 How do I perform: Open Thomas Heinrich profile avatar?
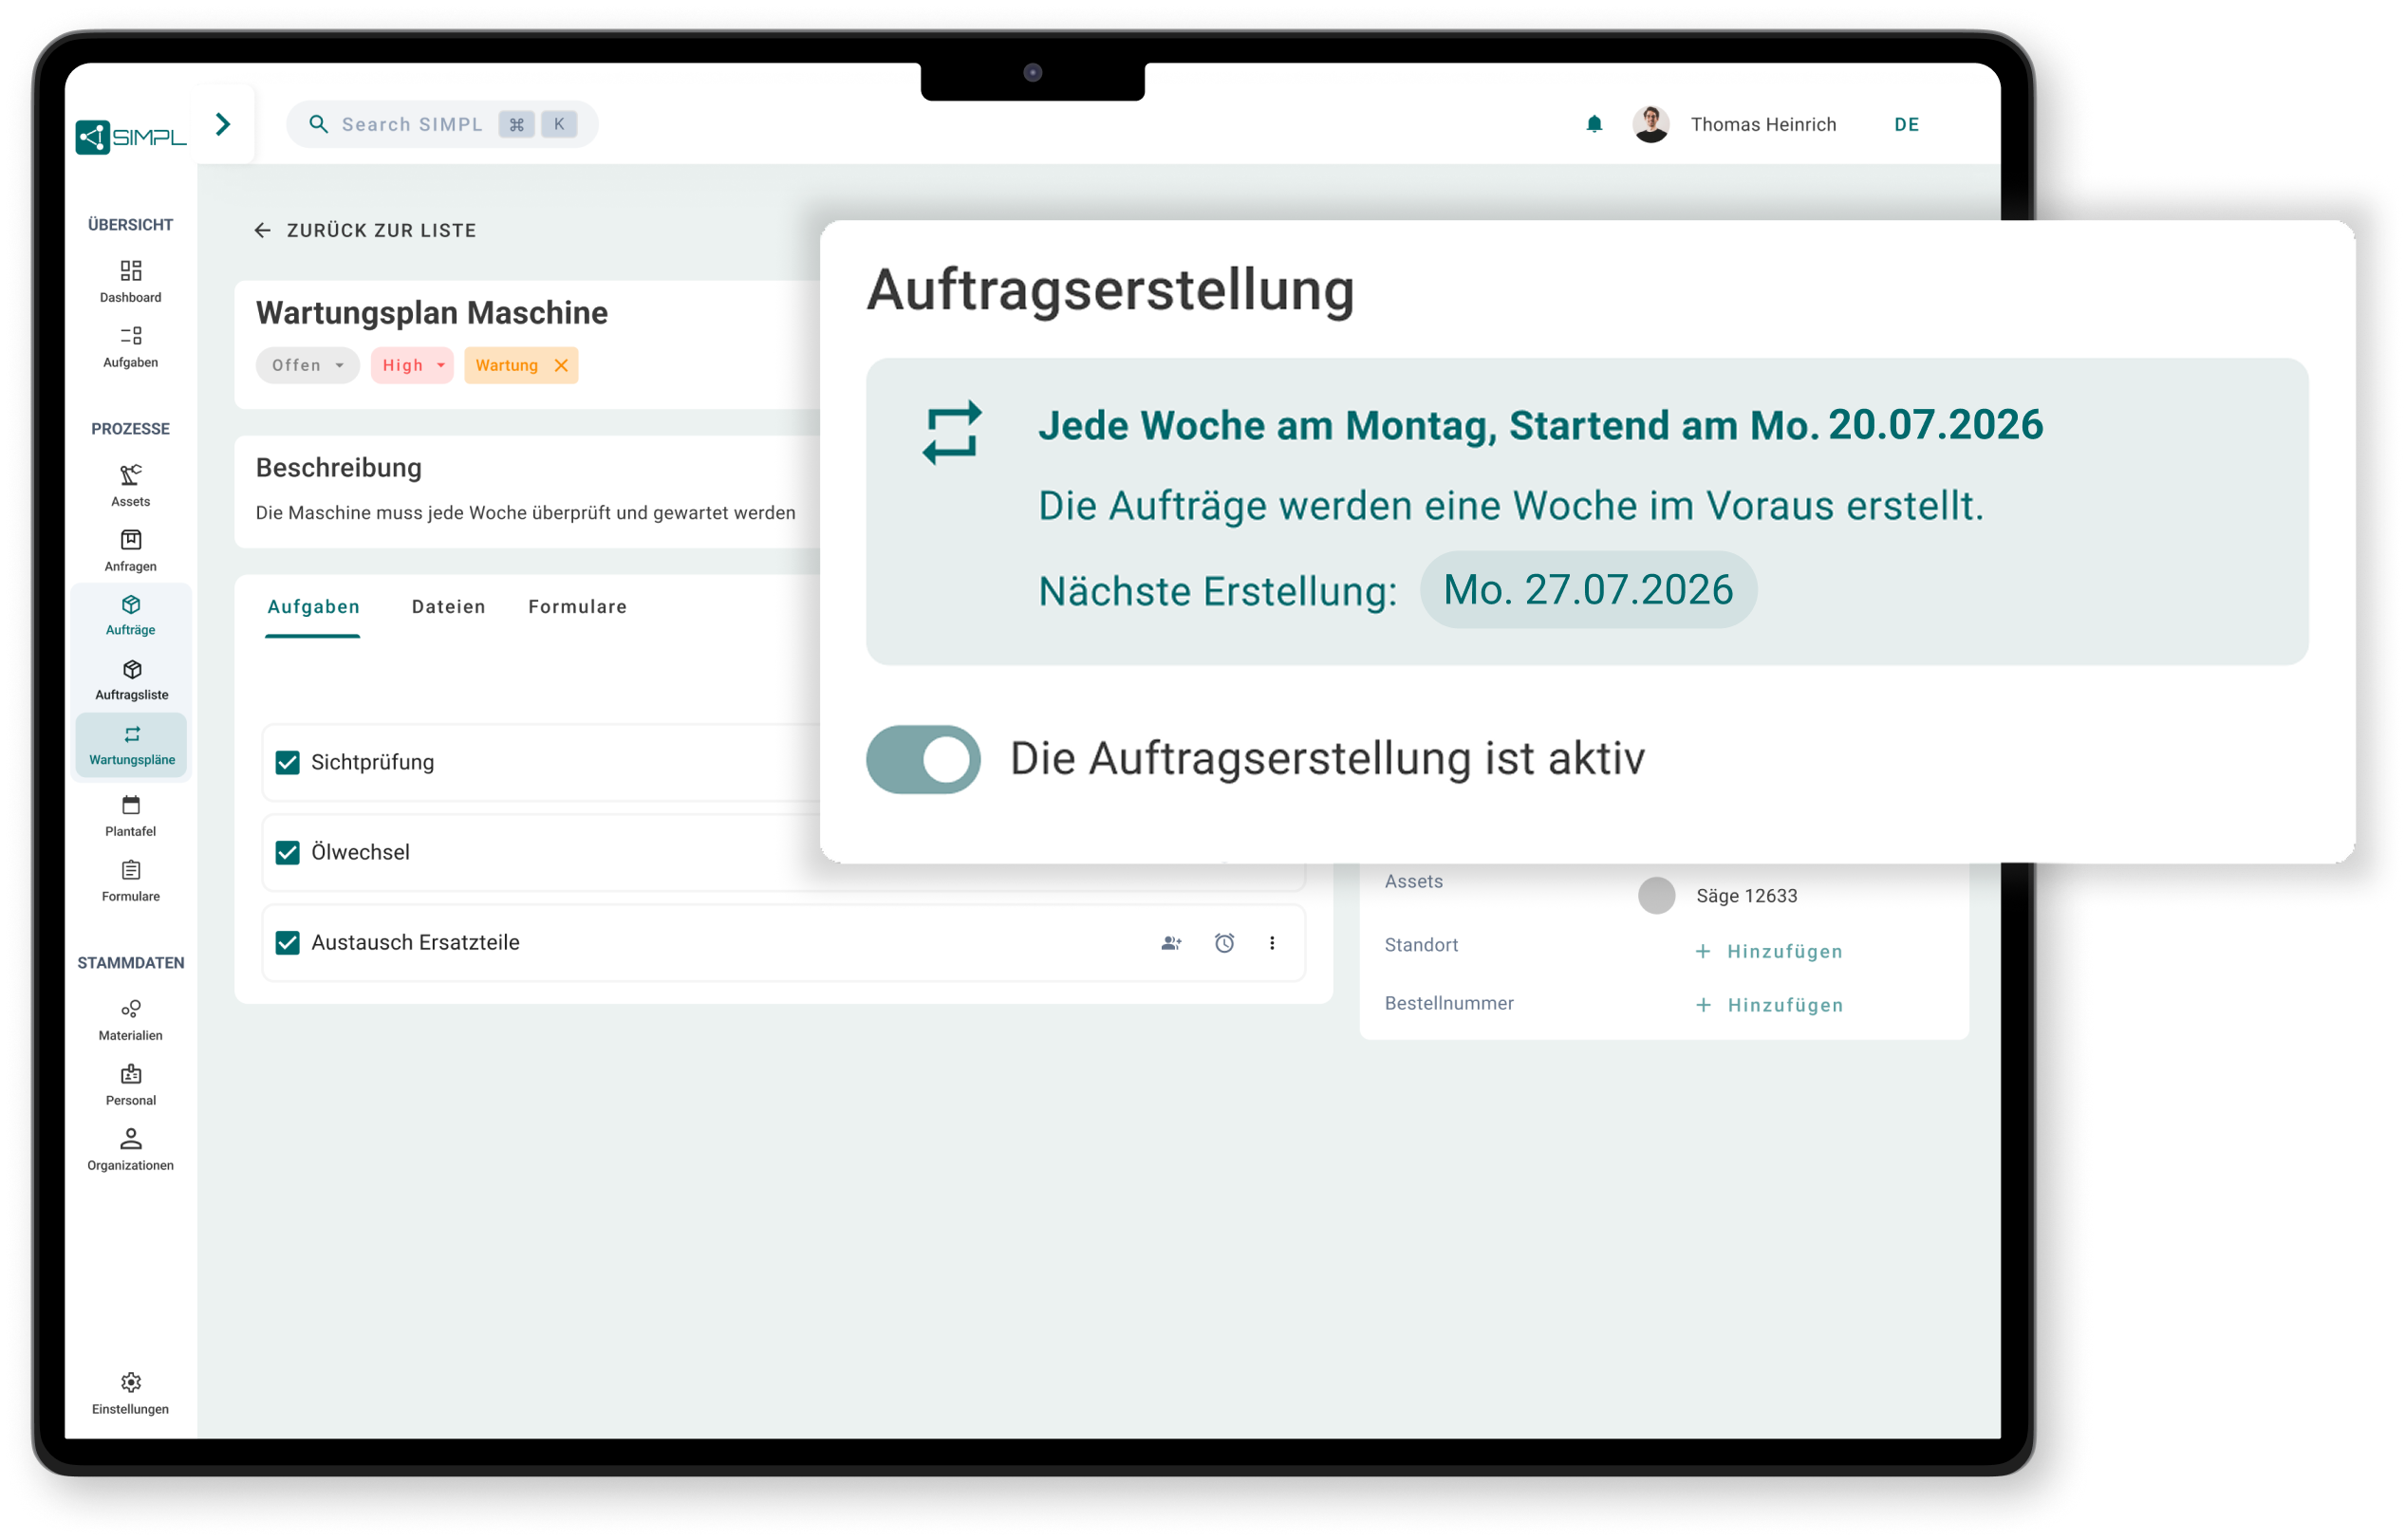coord(1650,124)
